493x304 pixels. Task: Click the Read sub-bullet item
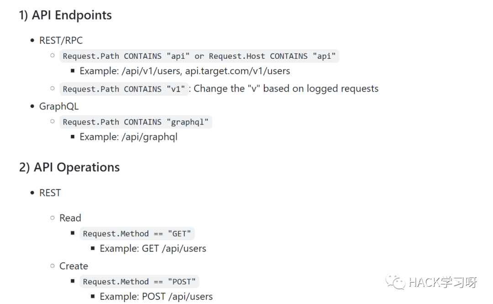click(x=70, y=218)
